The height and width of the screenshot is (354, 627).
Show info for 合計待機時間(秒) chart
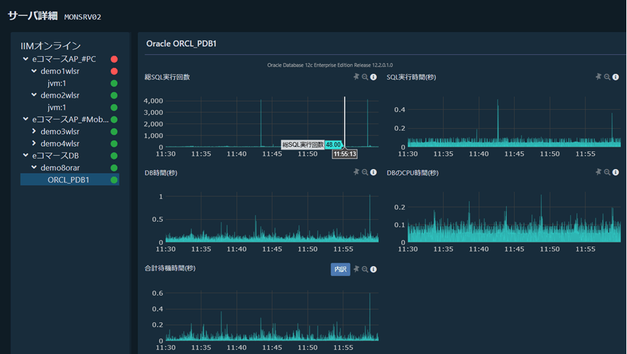[374, 269]
